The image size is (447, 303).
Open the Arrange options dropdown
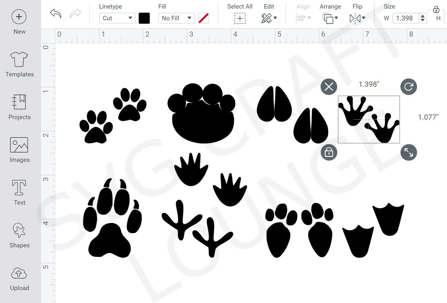(330, 18)
